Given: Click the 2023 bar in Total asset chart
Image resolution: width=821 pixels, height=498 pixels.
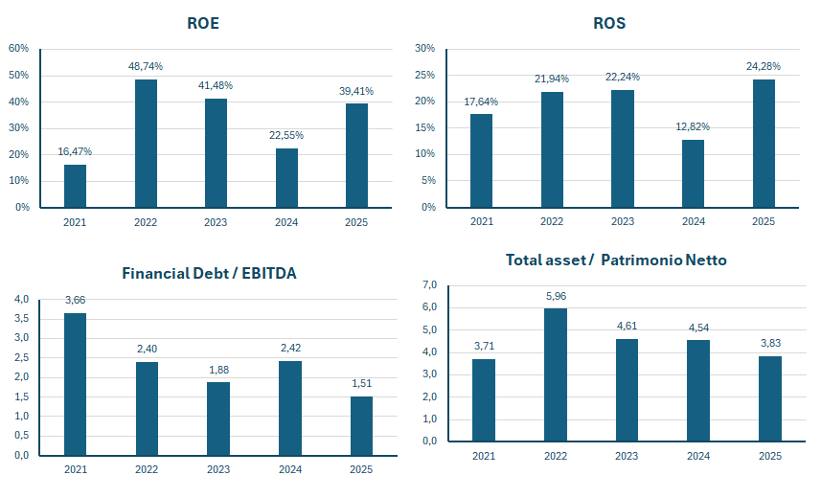Looking at the screenshot, I should 627,390.
